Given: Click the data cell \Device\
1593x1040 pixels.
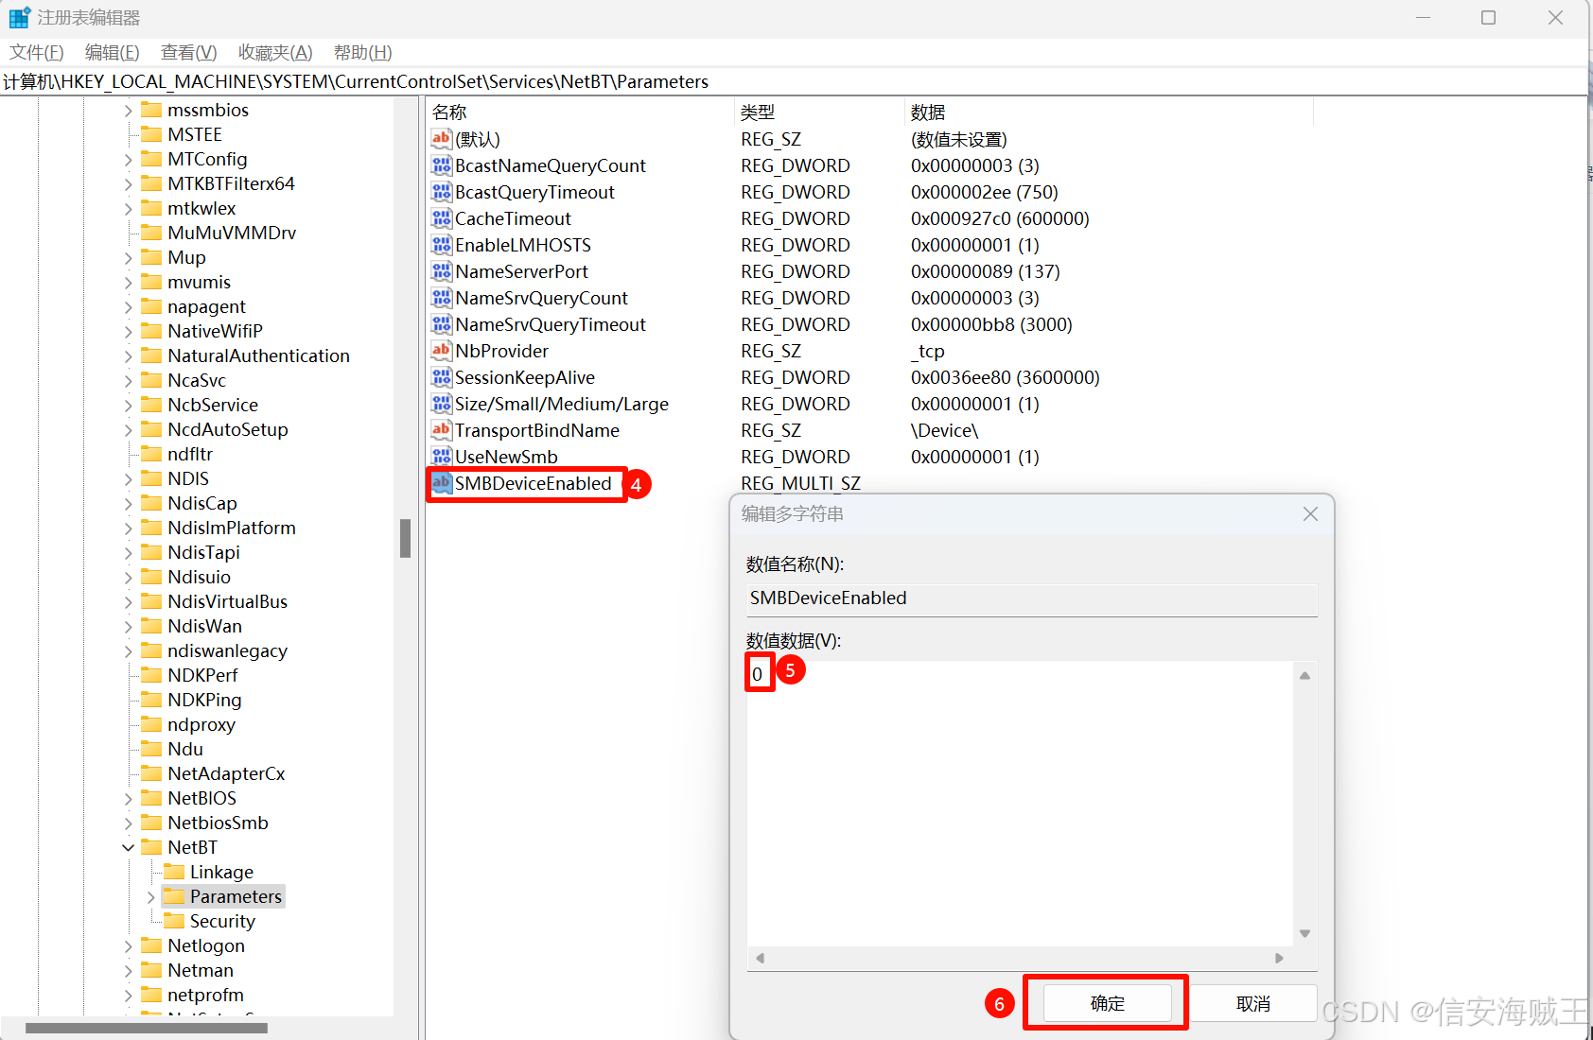Looking at the screenshot, I should [944, 430].
